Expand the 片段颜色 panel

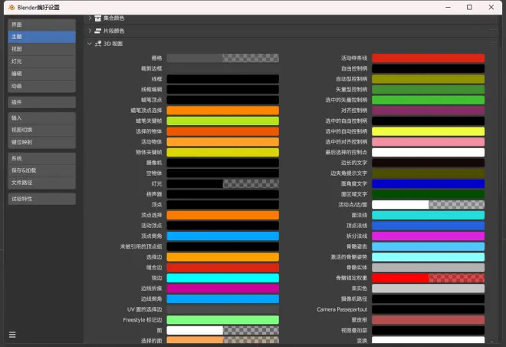click(x=90, y=31)
